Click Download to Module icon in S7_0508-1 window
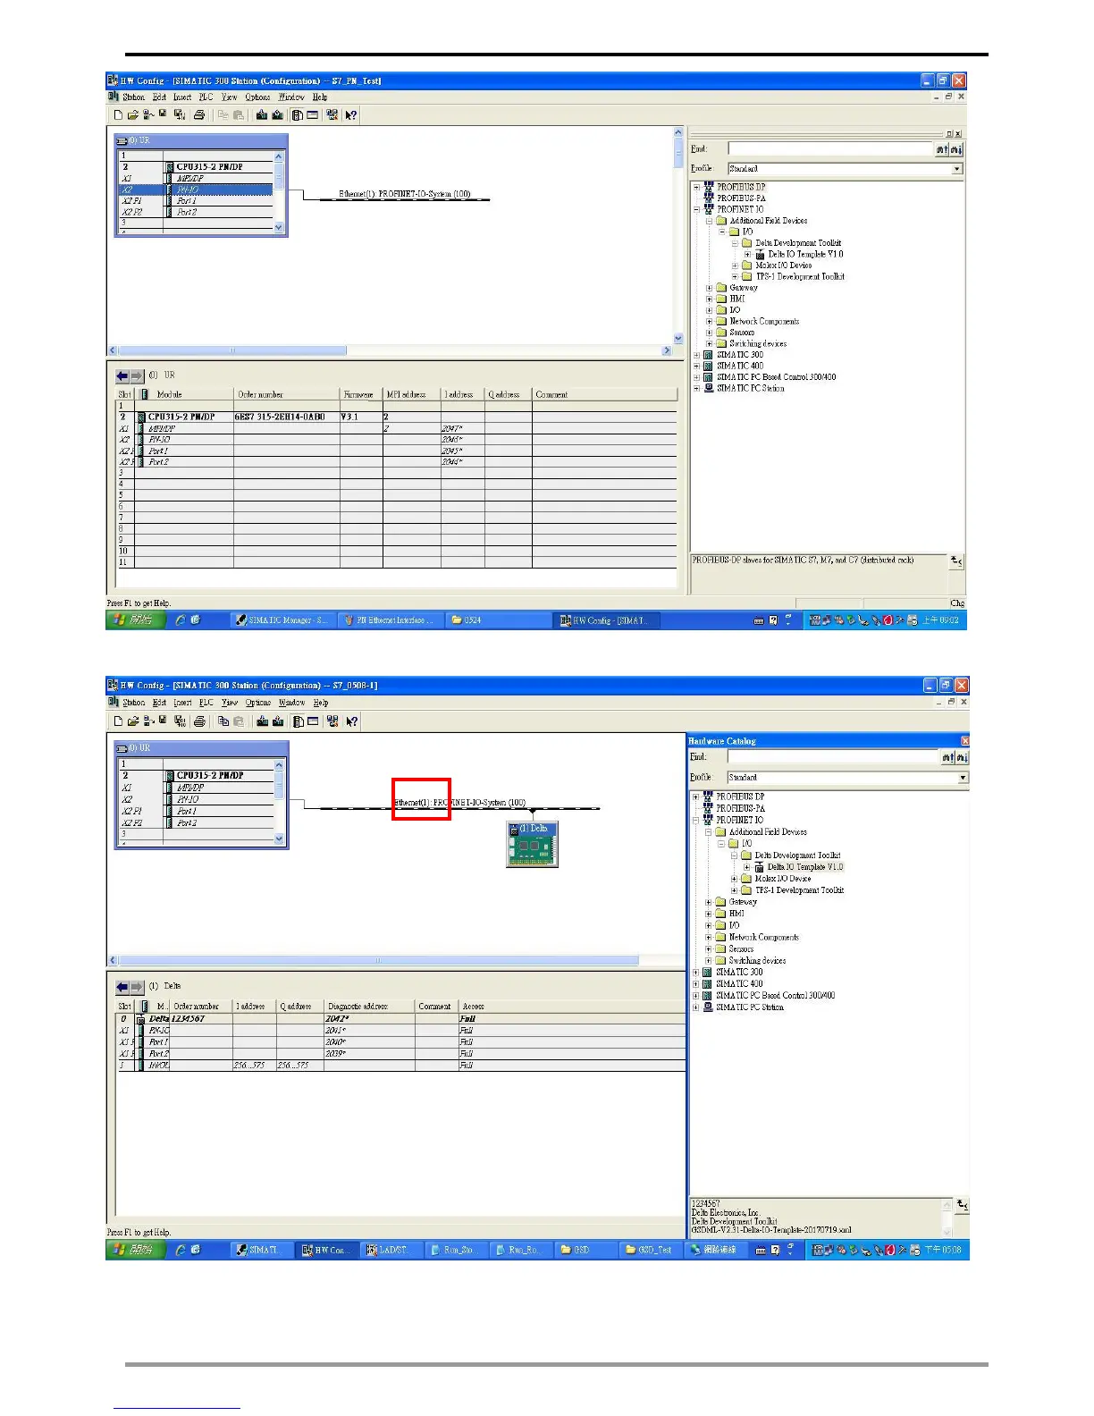 tap(263, 721)
